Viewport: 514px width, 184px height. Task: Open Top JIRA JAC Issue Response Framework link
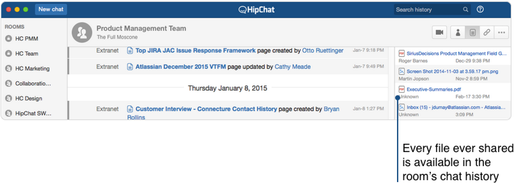tap(196, 50)
